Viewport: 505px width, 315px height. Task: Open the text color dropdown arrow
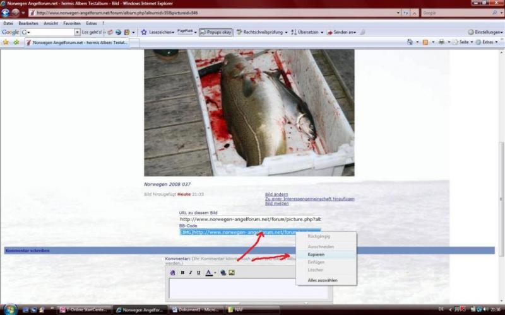click(215, 273)
